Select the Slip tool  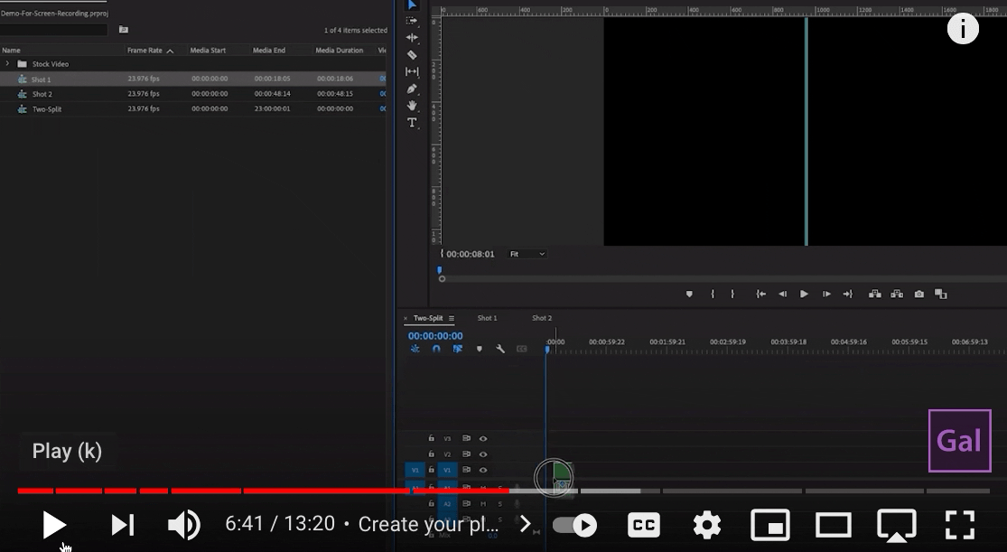point(413,71)
